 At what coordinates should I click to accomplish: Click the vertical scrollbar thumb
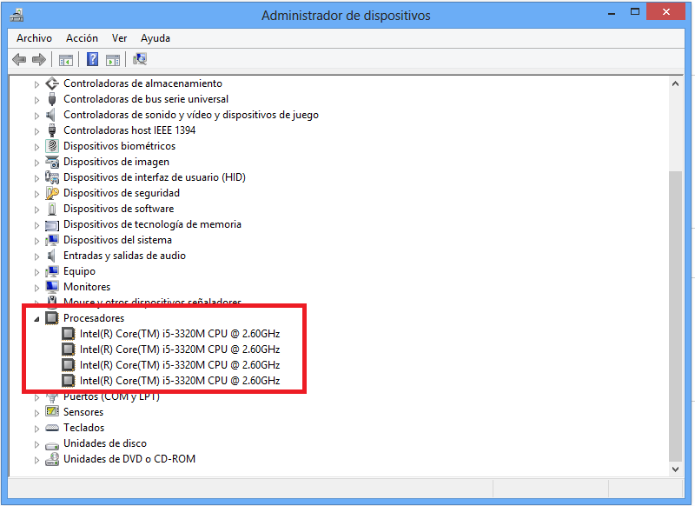[x=675, y=316]
